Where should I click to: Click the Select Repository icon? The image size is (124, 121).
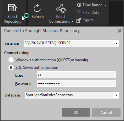pyautogui.click(x=12, y=8)
